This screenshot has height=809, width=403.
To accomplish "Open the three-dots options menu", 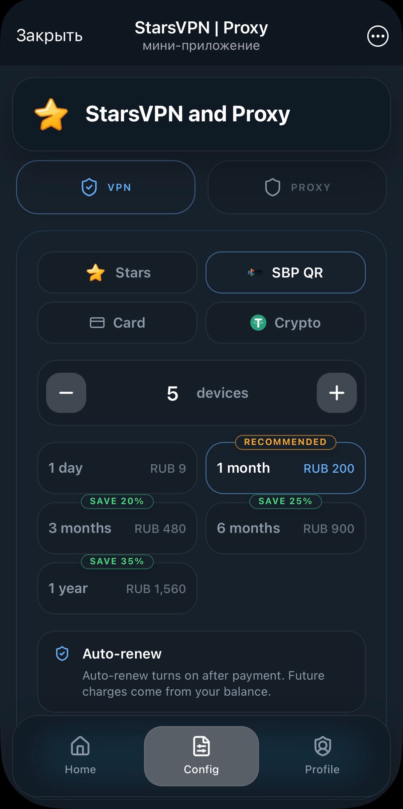I will (x=378, y=36).
